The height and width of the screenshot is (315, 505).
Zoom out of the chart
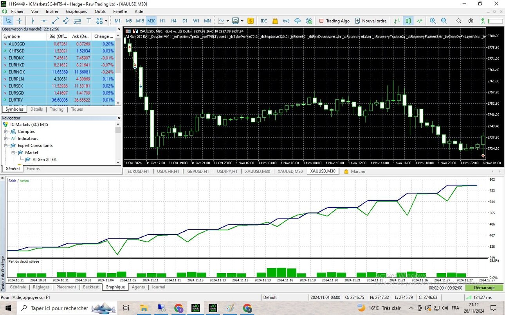pos(444,21)
